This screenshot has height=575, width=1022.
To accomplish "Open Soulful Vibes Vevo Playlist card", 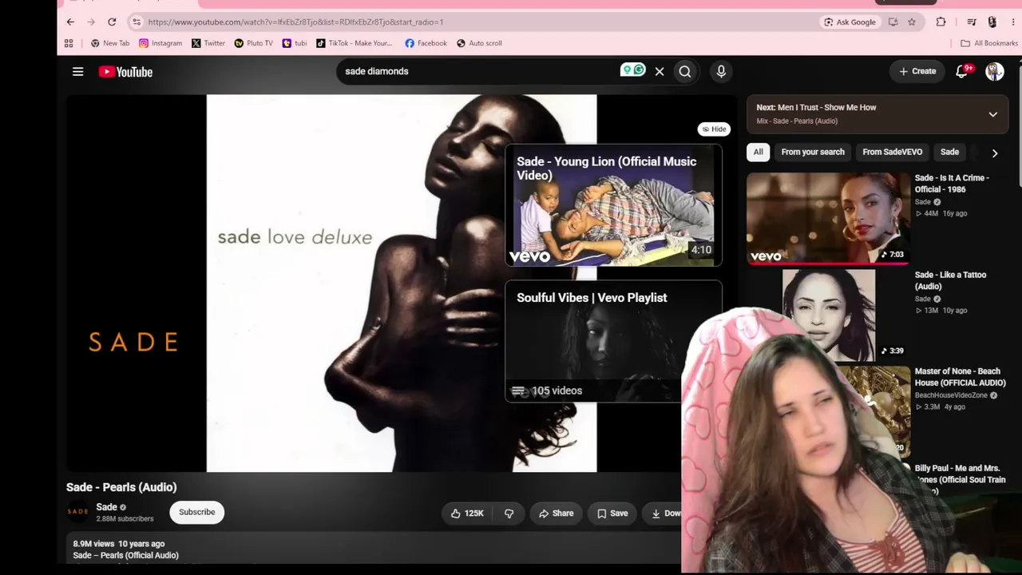I will (x=613, y=341).
